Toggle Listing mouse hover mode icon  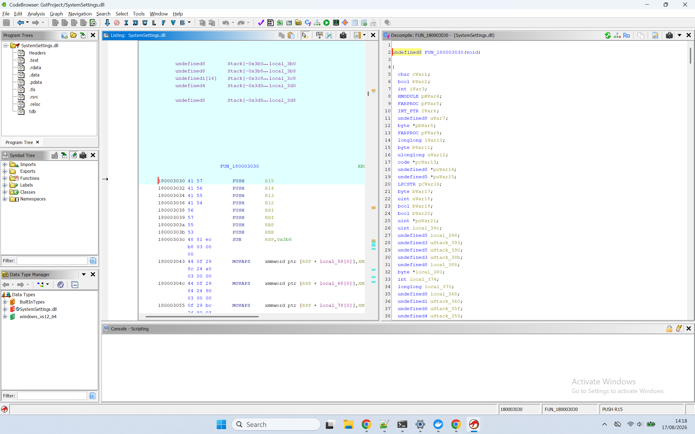pyautogui.click(x=305, y=35)
